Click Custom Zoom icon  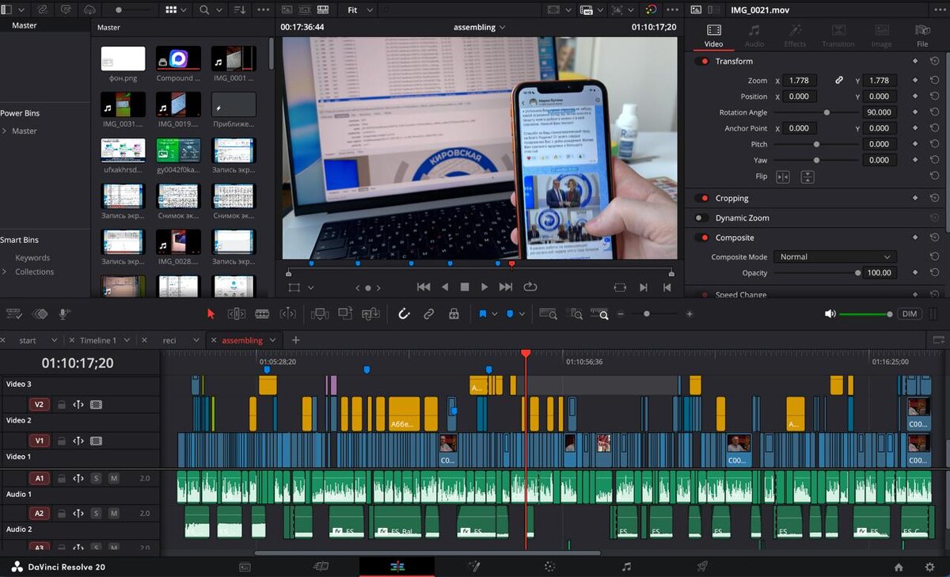(x=599, y=314)
